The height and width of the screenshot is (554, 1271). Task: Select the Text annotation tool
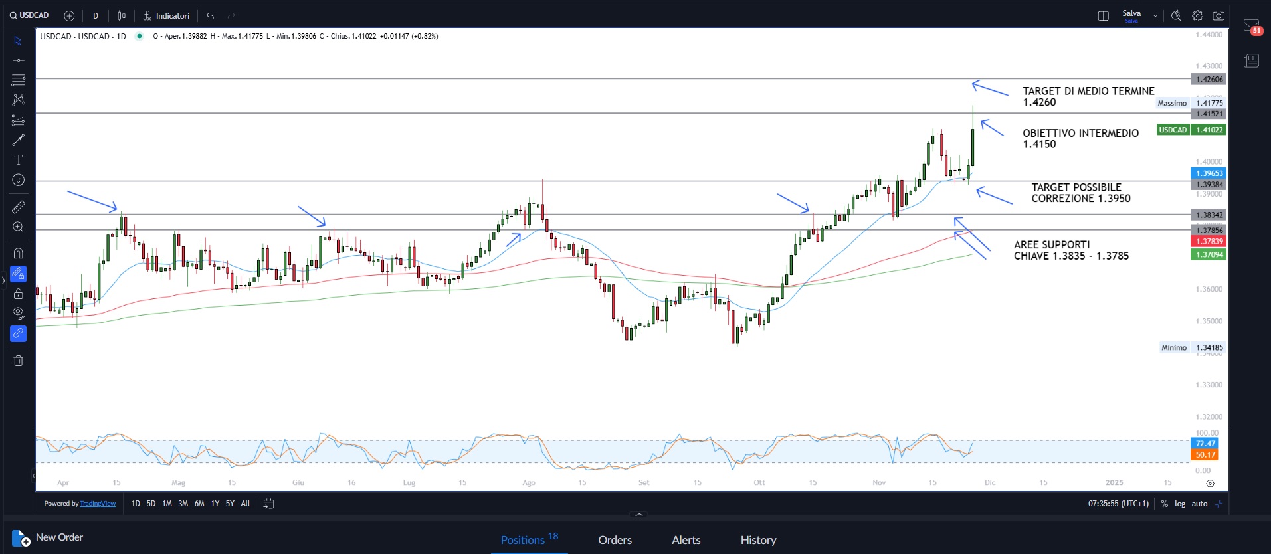(x=18, y=160)
